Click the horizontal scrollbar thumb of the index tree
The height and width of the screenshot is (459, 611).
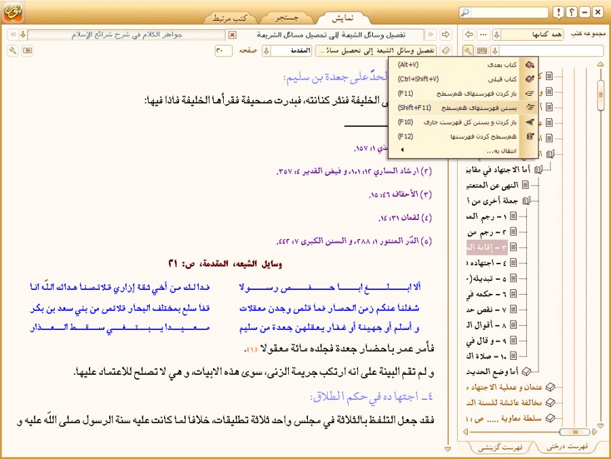(574, 432)
